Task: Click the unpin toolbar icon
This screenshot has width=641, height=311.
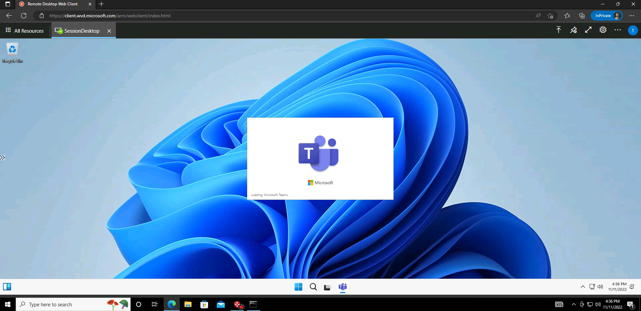Action: pos(574,30)
